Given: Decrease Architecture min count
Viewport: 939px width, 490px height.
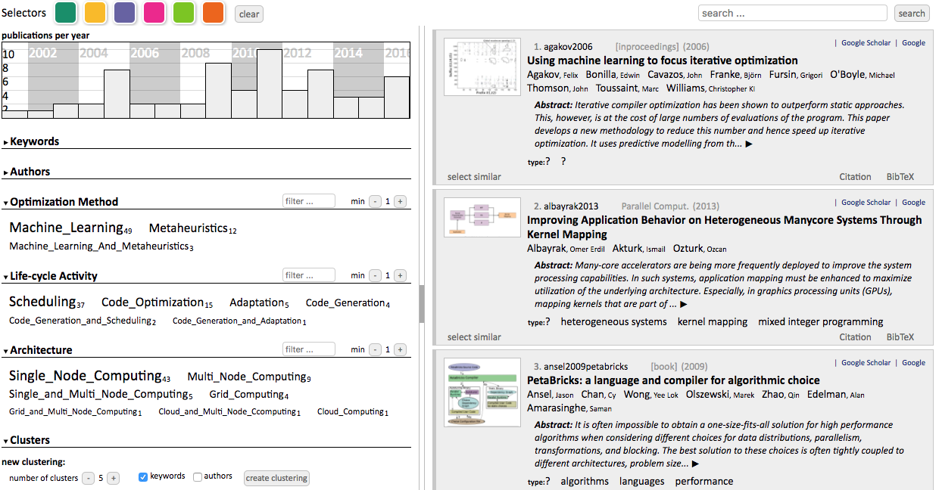Looking at the screenshot, I should (x=375, y=350).
